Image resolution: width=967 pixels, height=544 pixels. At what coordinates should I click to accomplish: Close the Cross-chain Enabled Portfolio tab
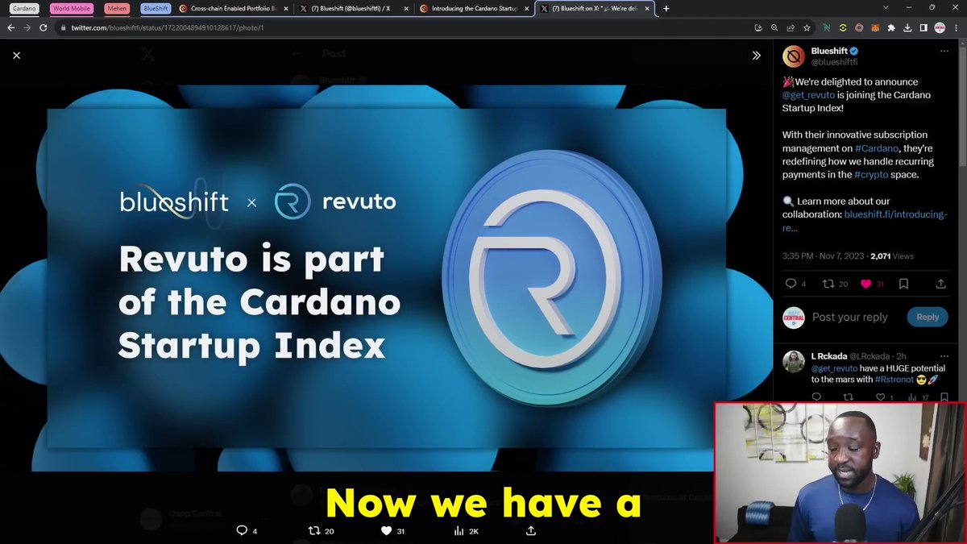[285, 8]
